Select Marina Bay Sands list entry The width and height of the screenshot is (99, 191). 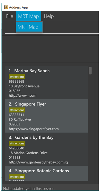click(46, 82)
